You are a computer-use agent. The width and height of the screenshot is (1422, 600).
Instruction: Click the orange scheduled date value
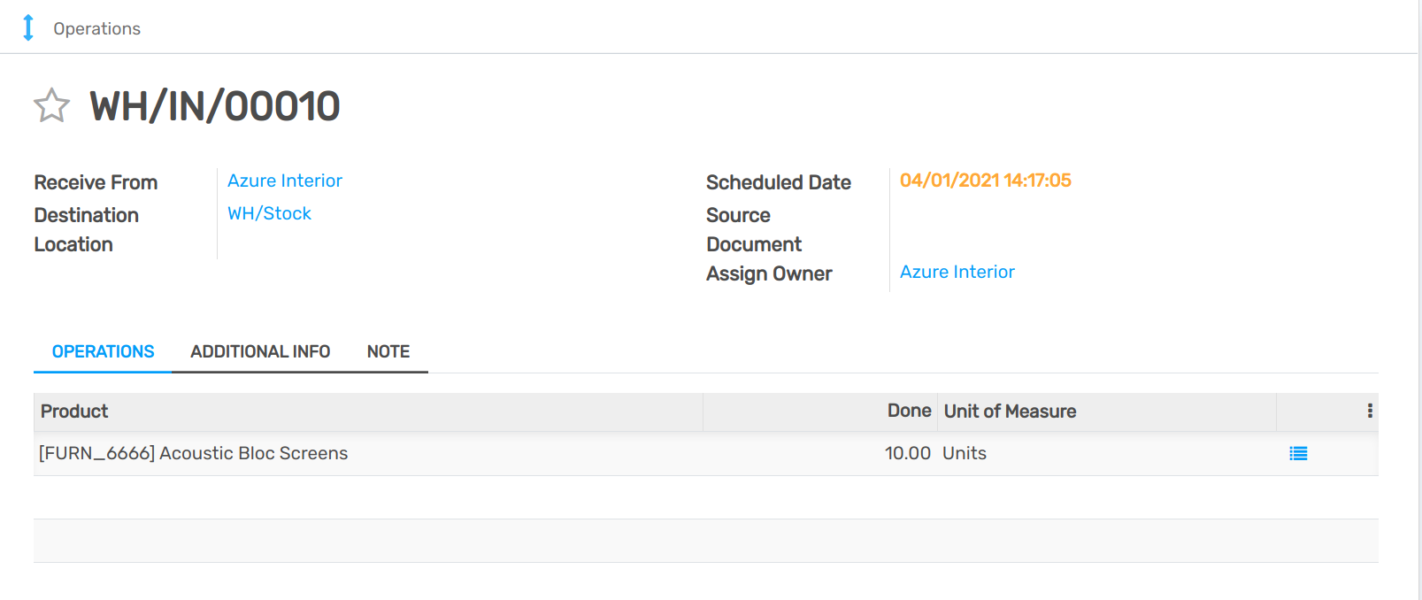point(985,181)
